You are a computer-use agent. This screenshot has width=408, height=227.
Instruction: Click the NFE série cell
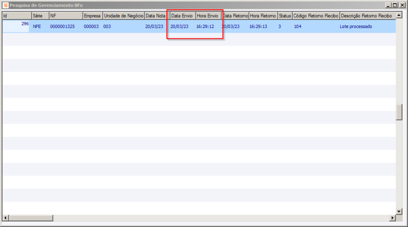coord(37,27)
